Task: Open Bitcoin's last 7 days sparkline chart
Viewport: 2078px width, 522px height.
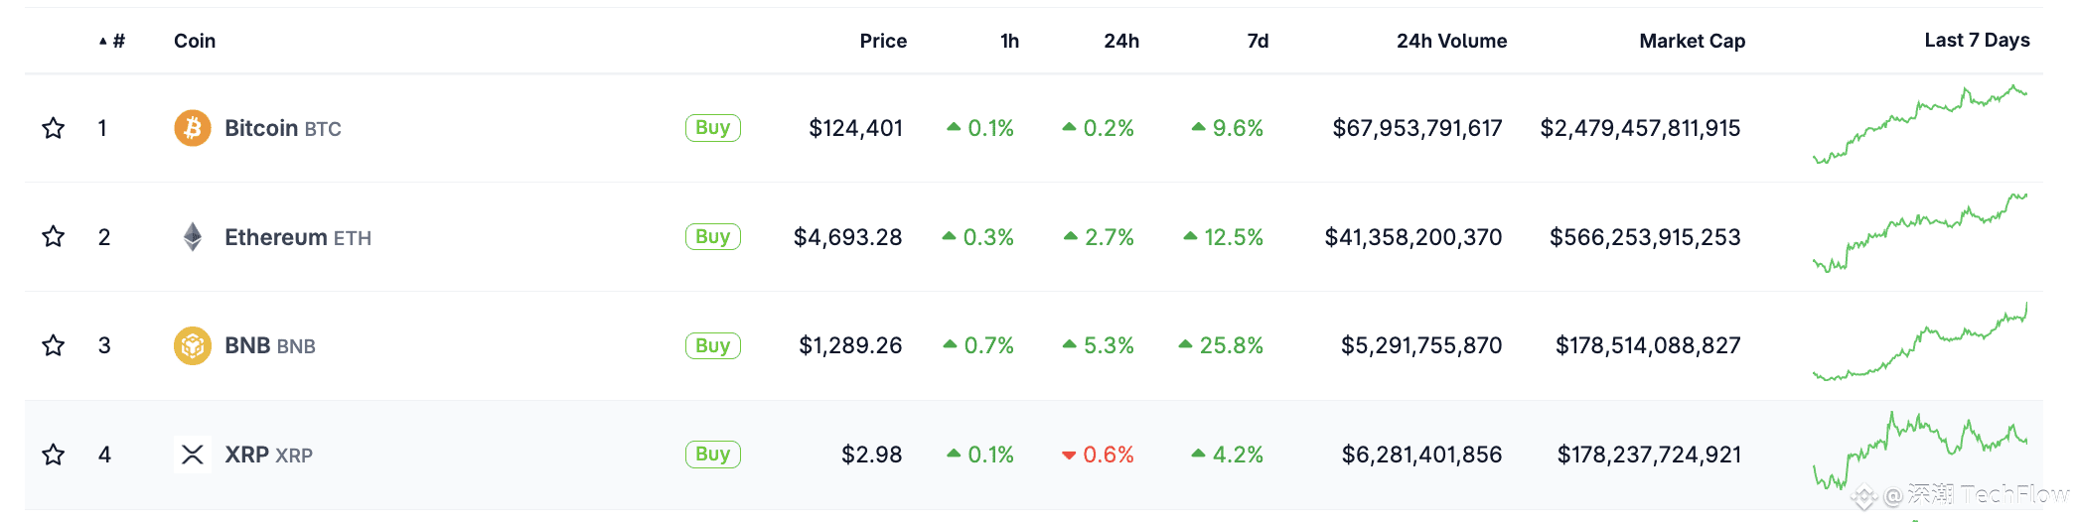Action: point(1919,125)
